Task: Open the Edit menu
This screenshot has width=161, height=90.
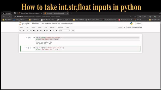Action: tap(27, 27)
